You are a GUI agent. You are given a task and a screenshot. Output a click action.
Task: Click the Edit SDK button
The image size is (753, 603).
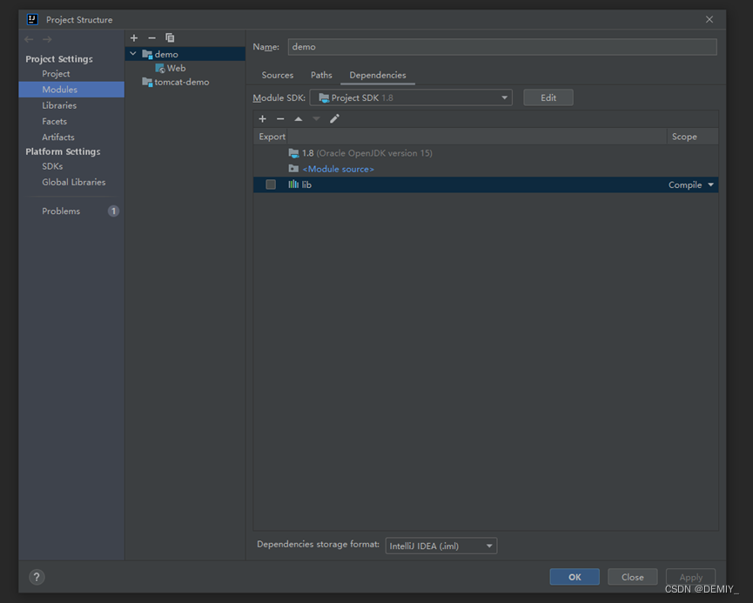[x=548, y=97]
